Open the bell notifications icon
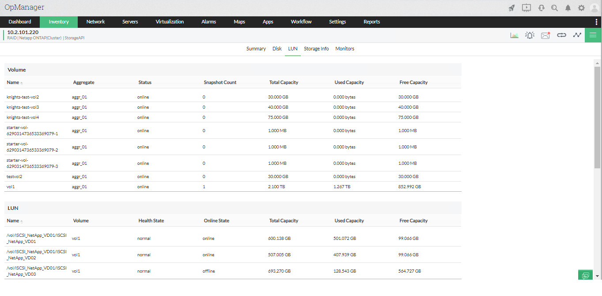The image size is (602, 296). point(568,8)
